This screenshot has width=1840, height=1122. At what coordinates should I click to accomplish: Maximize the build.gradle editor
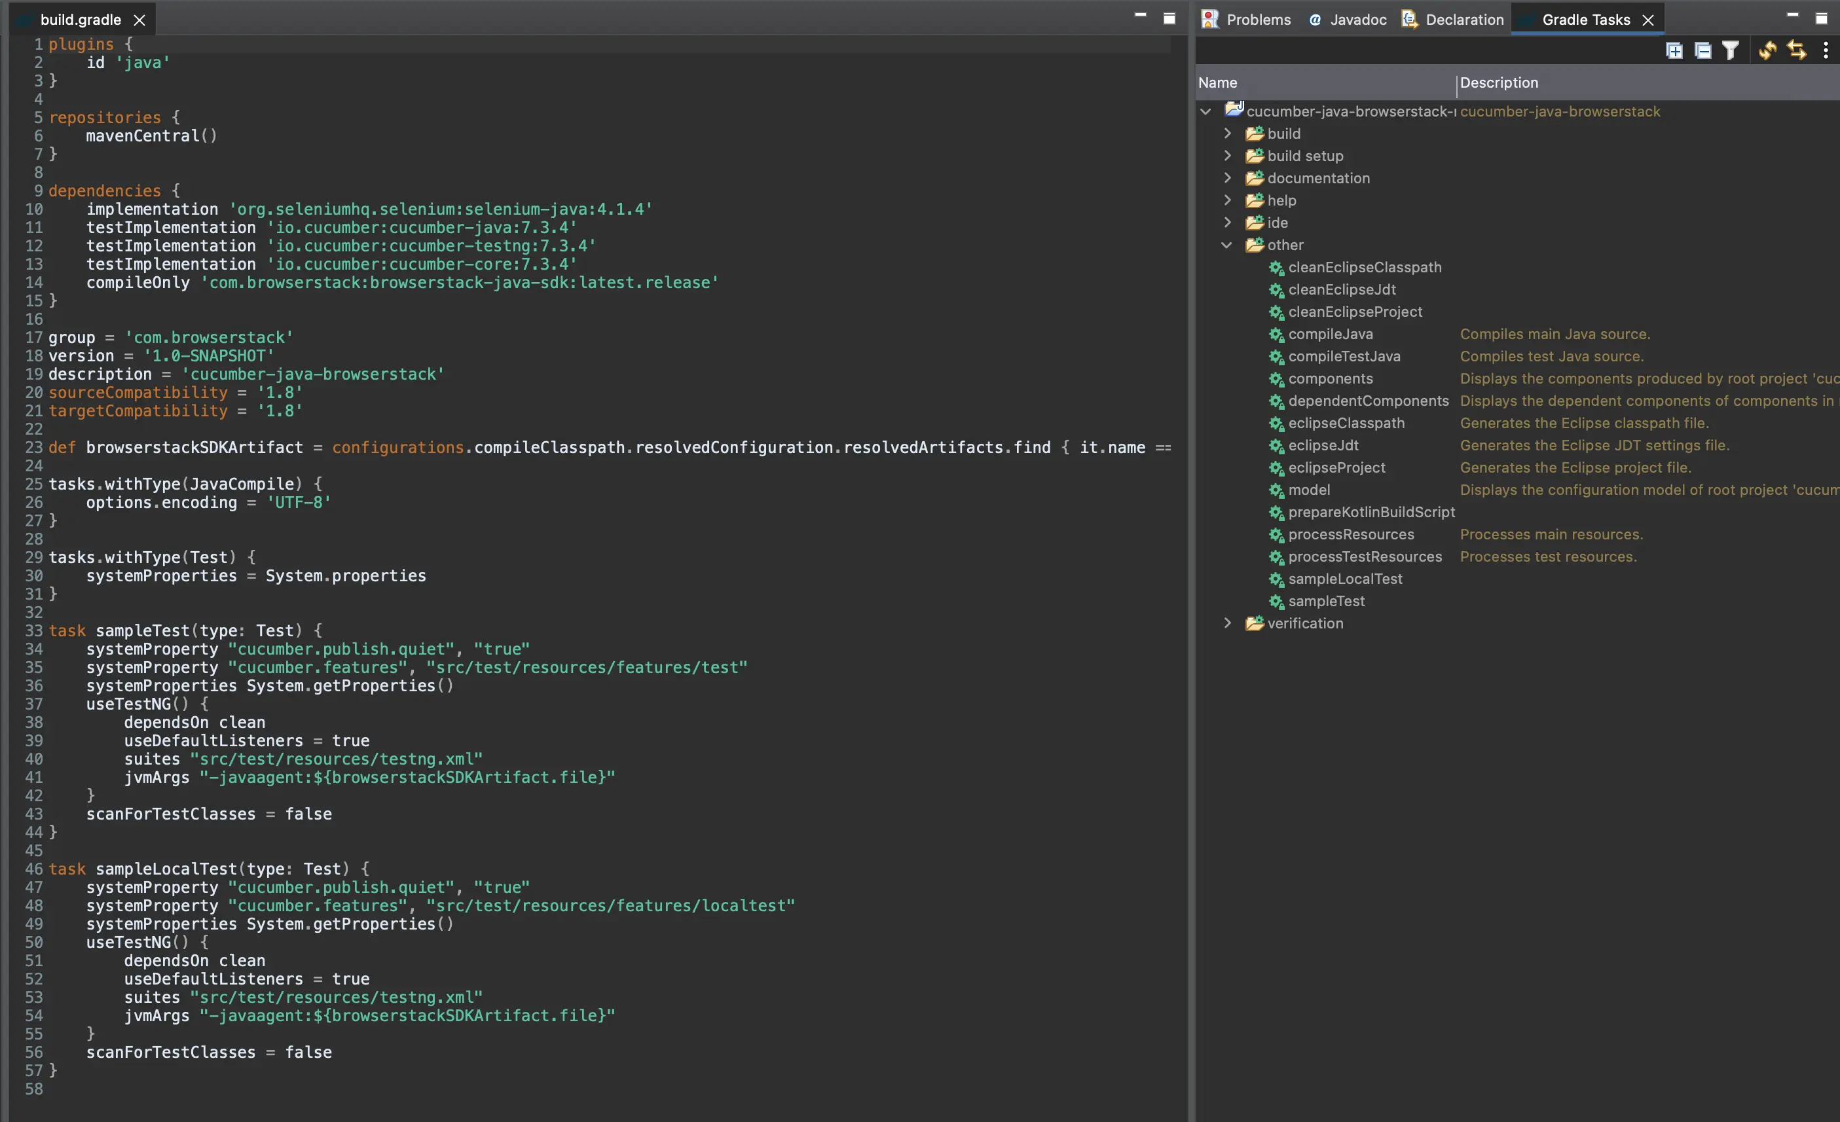(1169, 19)
